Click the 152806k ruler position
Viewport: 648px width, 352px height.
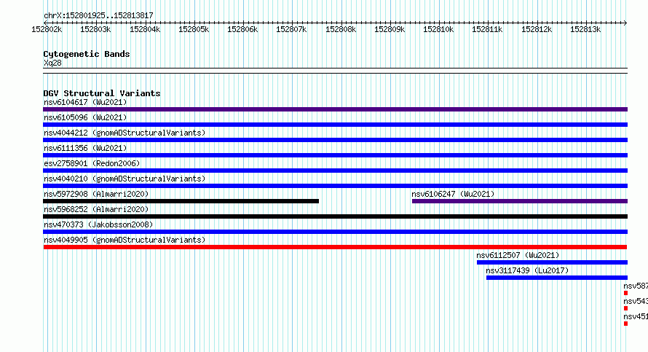(242, 29)
